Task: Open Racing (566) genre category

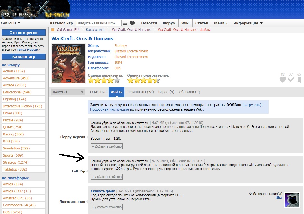Action: (24, 134)
